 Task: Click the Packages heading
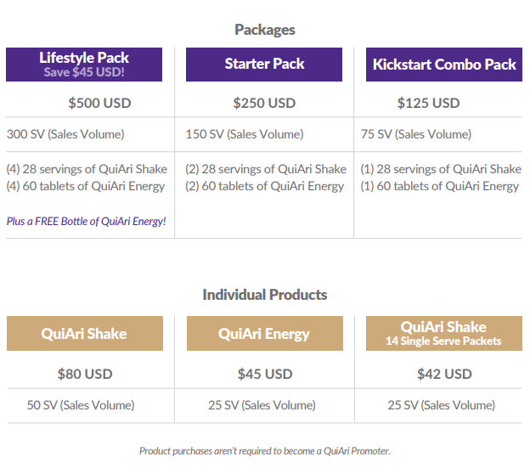(x=265, y=30)
